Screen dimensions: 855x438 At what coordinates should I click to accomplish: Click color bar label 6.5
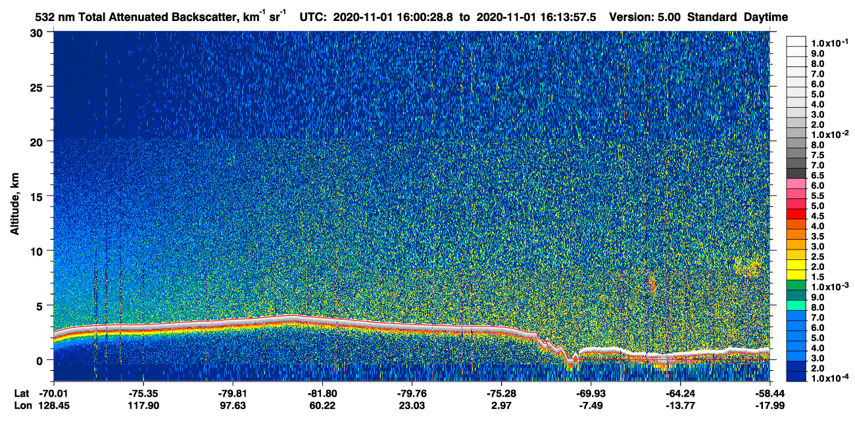[x=818, y=175]
